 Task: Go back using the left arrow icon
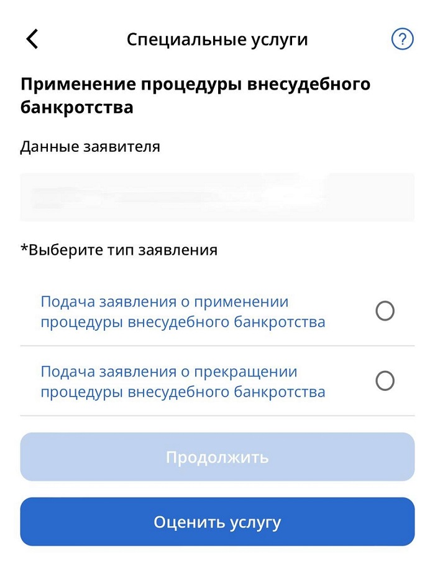coord(32,39)
